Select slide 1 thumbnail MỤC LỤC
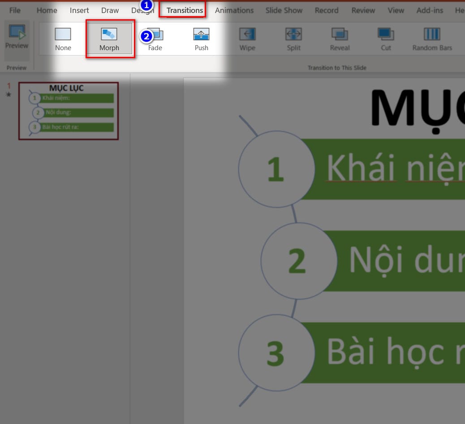The width and height of the screenshot is (465, 424). pyautogui.click(x=69, y=111)
